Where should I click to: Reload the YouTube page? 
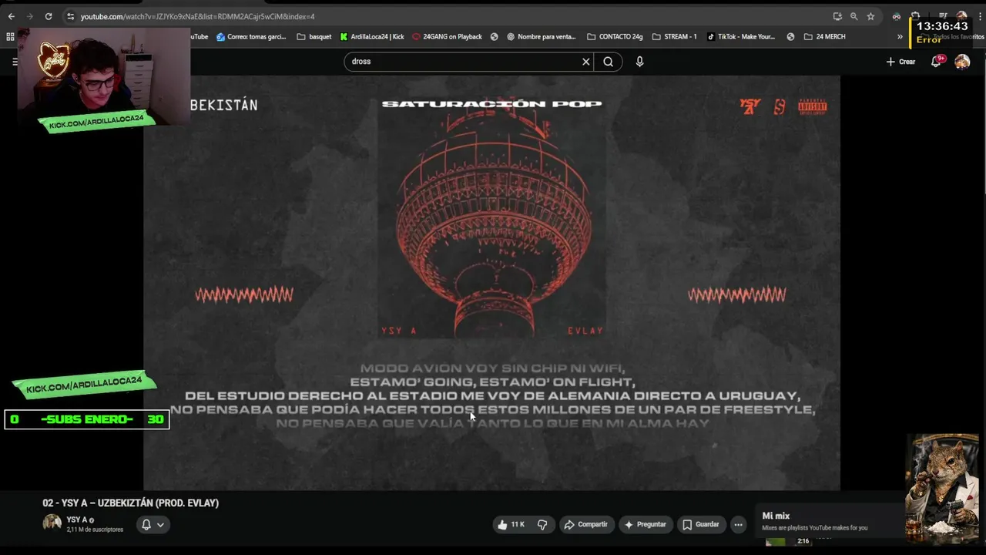48,16
